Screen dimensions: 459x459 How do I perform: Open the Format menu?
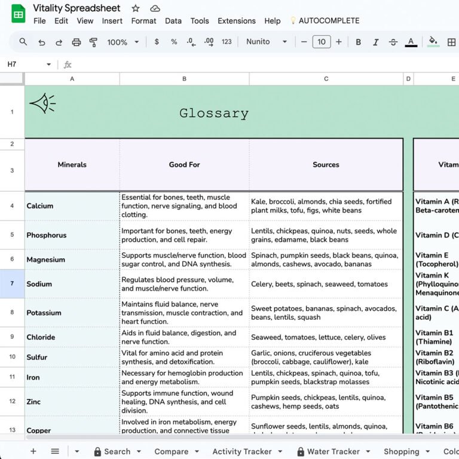coord(143,21)
